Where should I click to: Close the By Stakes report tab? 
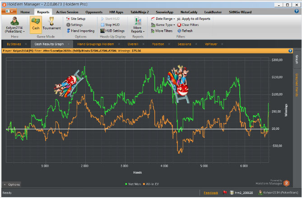click(x=26, y=44)
